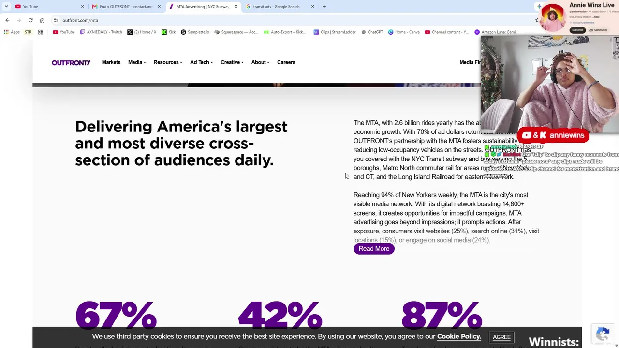Open the Channel content YouTube bookmark
619x348 pixels.
(x=446, y=32)
